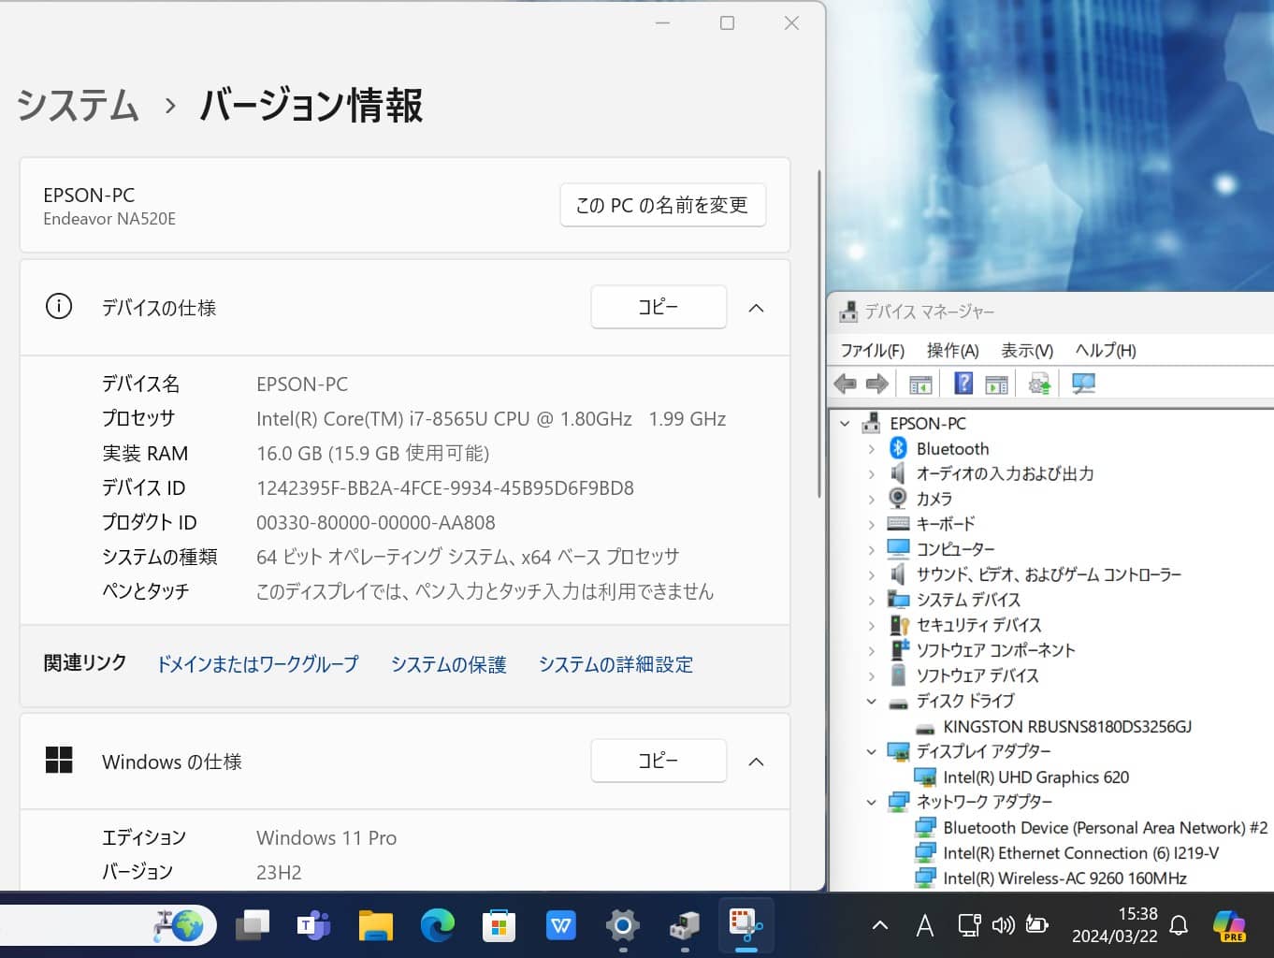Select Intel(R) UHD Graphics 620 adapter
Image resolution: width=1274 pixels, height=958 pixels.
pos(1035,777)
